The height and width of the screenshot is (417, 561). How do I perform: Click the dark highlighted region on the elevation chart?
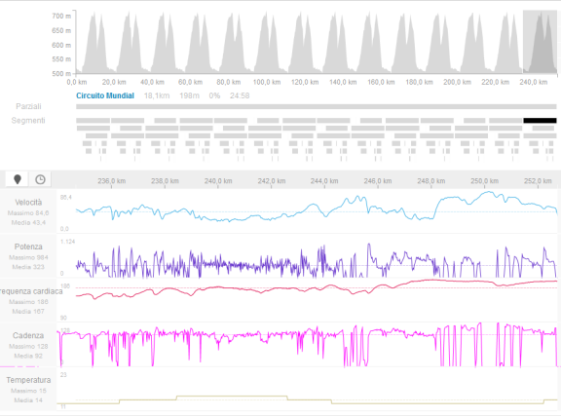point(540,42)
